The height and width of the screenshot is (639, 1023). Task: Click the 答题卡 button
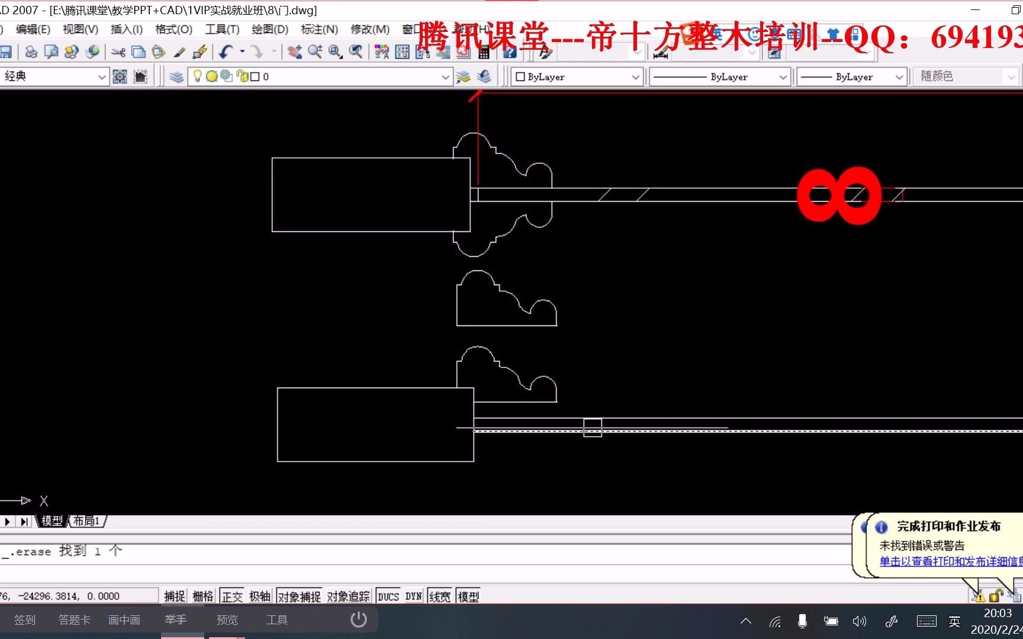pos(75,620)
